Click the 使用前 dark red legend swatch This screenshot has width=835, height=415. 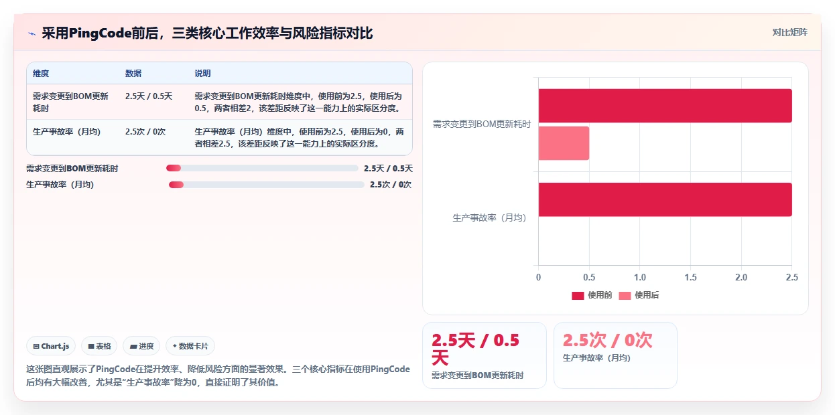pos(578,296)
